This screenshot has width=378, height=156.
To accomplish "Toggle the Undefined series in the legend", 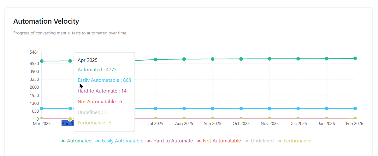I will pyautogui.click(x=259, y=141).
